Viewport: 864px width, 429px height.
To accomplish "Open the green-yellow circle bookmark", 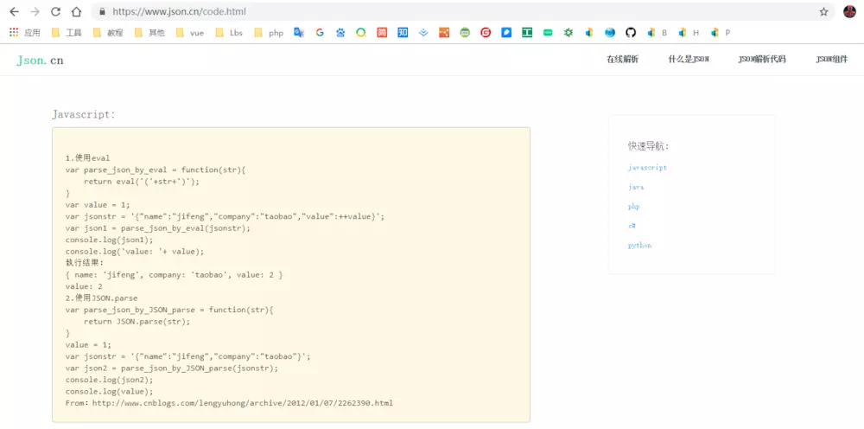I will point(361,33).
